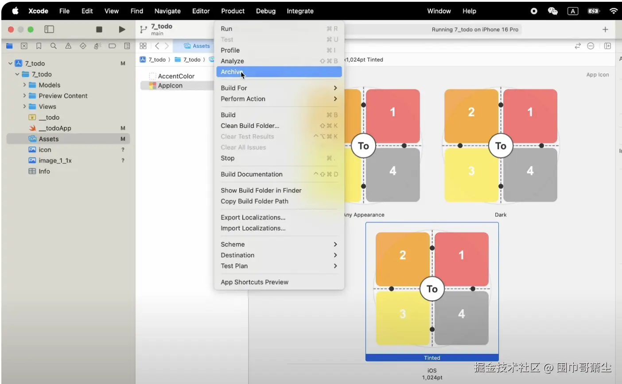
Task: Open the editor options menu icon
Action: 591,46
